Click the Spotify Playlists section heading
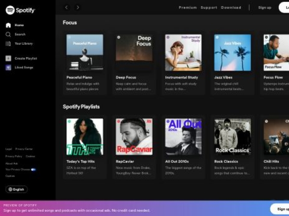Image resolution: width=289 pixels, height=216 pixels. (81, 107)
